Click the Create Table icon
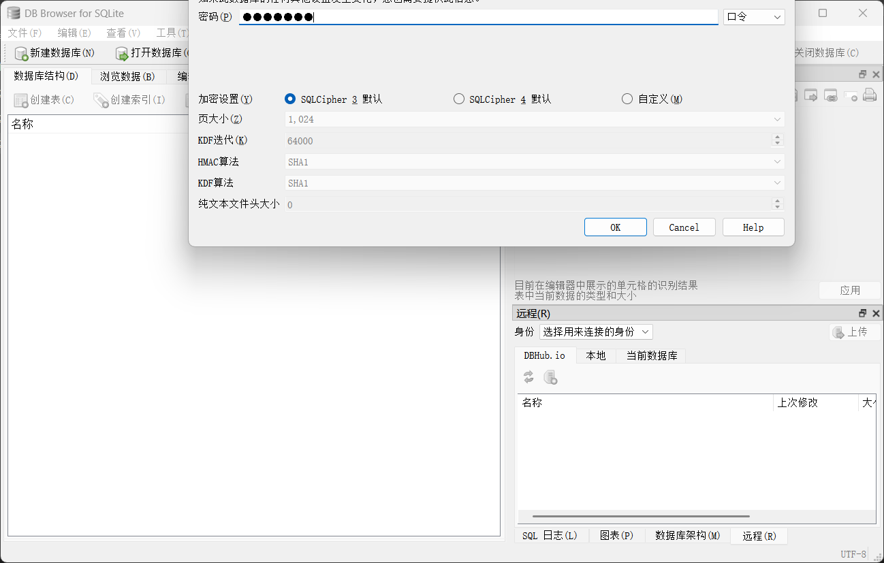884x563 pixels. [x=21, y=100]
